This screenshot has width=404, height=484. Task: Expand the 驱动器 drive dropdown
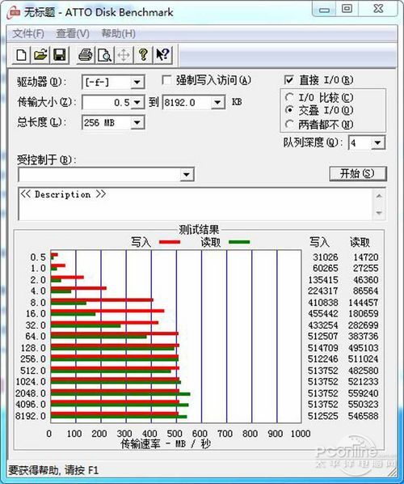tap(137, 83)
